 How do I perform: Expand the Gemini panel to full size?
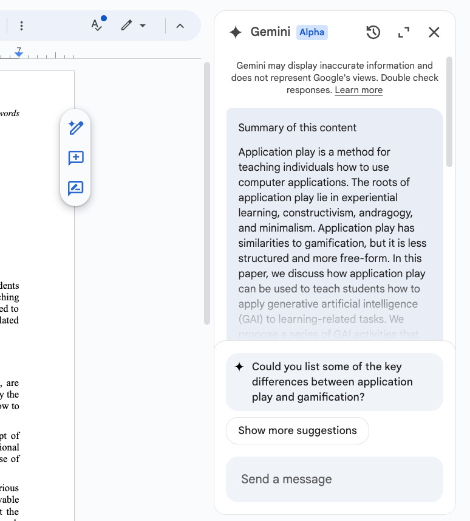tap(404, 32)
